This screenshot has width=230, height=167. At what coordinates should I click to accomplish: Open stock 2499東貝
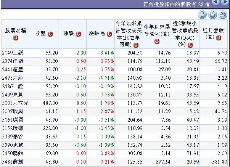[x=13, y=95]
